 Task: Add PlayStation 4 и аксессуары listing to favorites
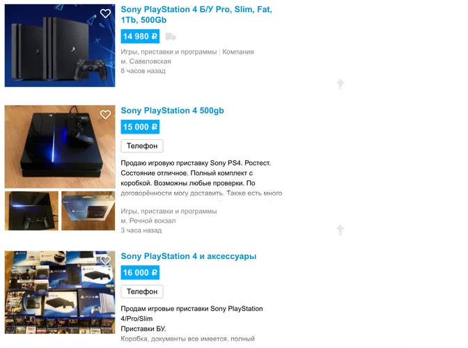(x=105, y=260)
